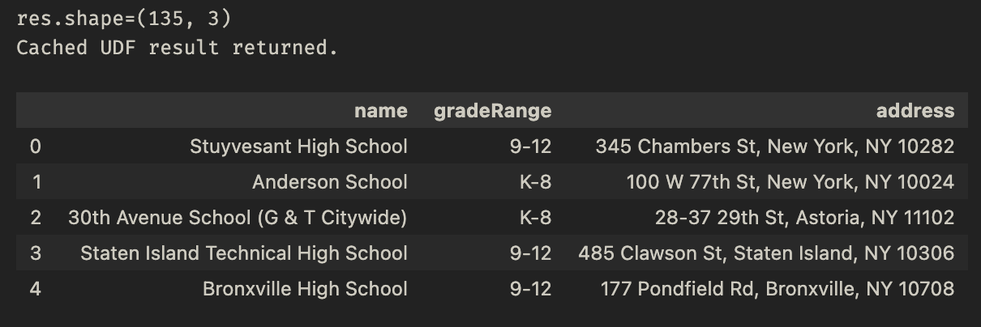Select the Anderson School name cell
981x327 pixels.
click(330, 182)
